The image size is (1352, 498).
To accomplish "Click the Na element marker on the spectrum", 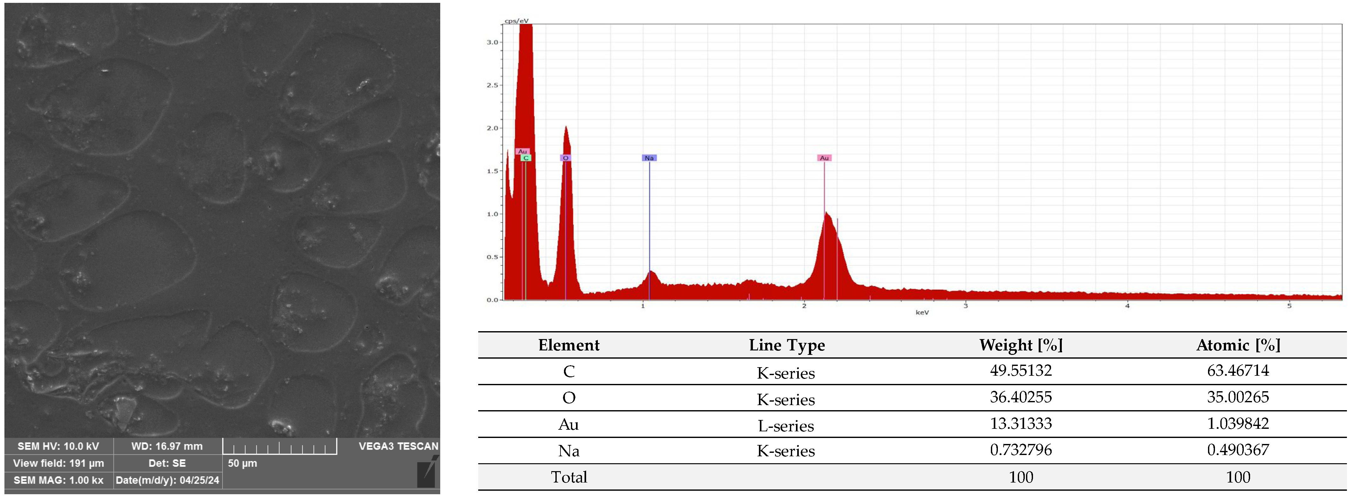I will click(650, 157).
